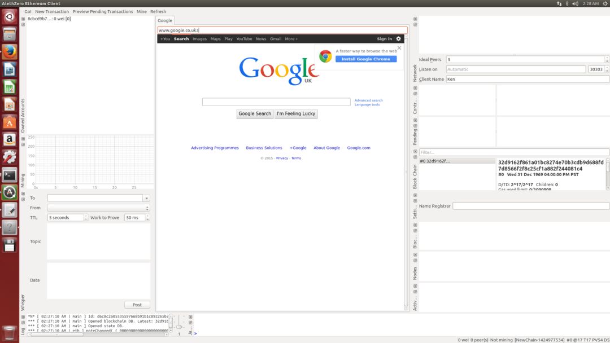Open the question-mark dock icon
The image size is (610, 343).
[x=10, y=227]
